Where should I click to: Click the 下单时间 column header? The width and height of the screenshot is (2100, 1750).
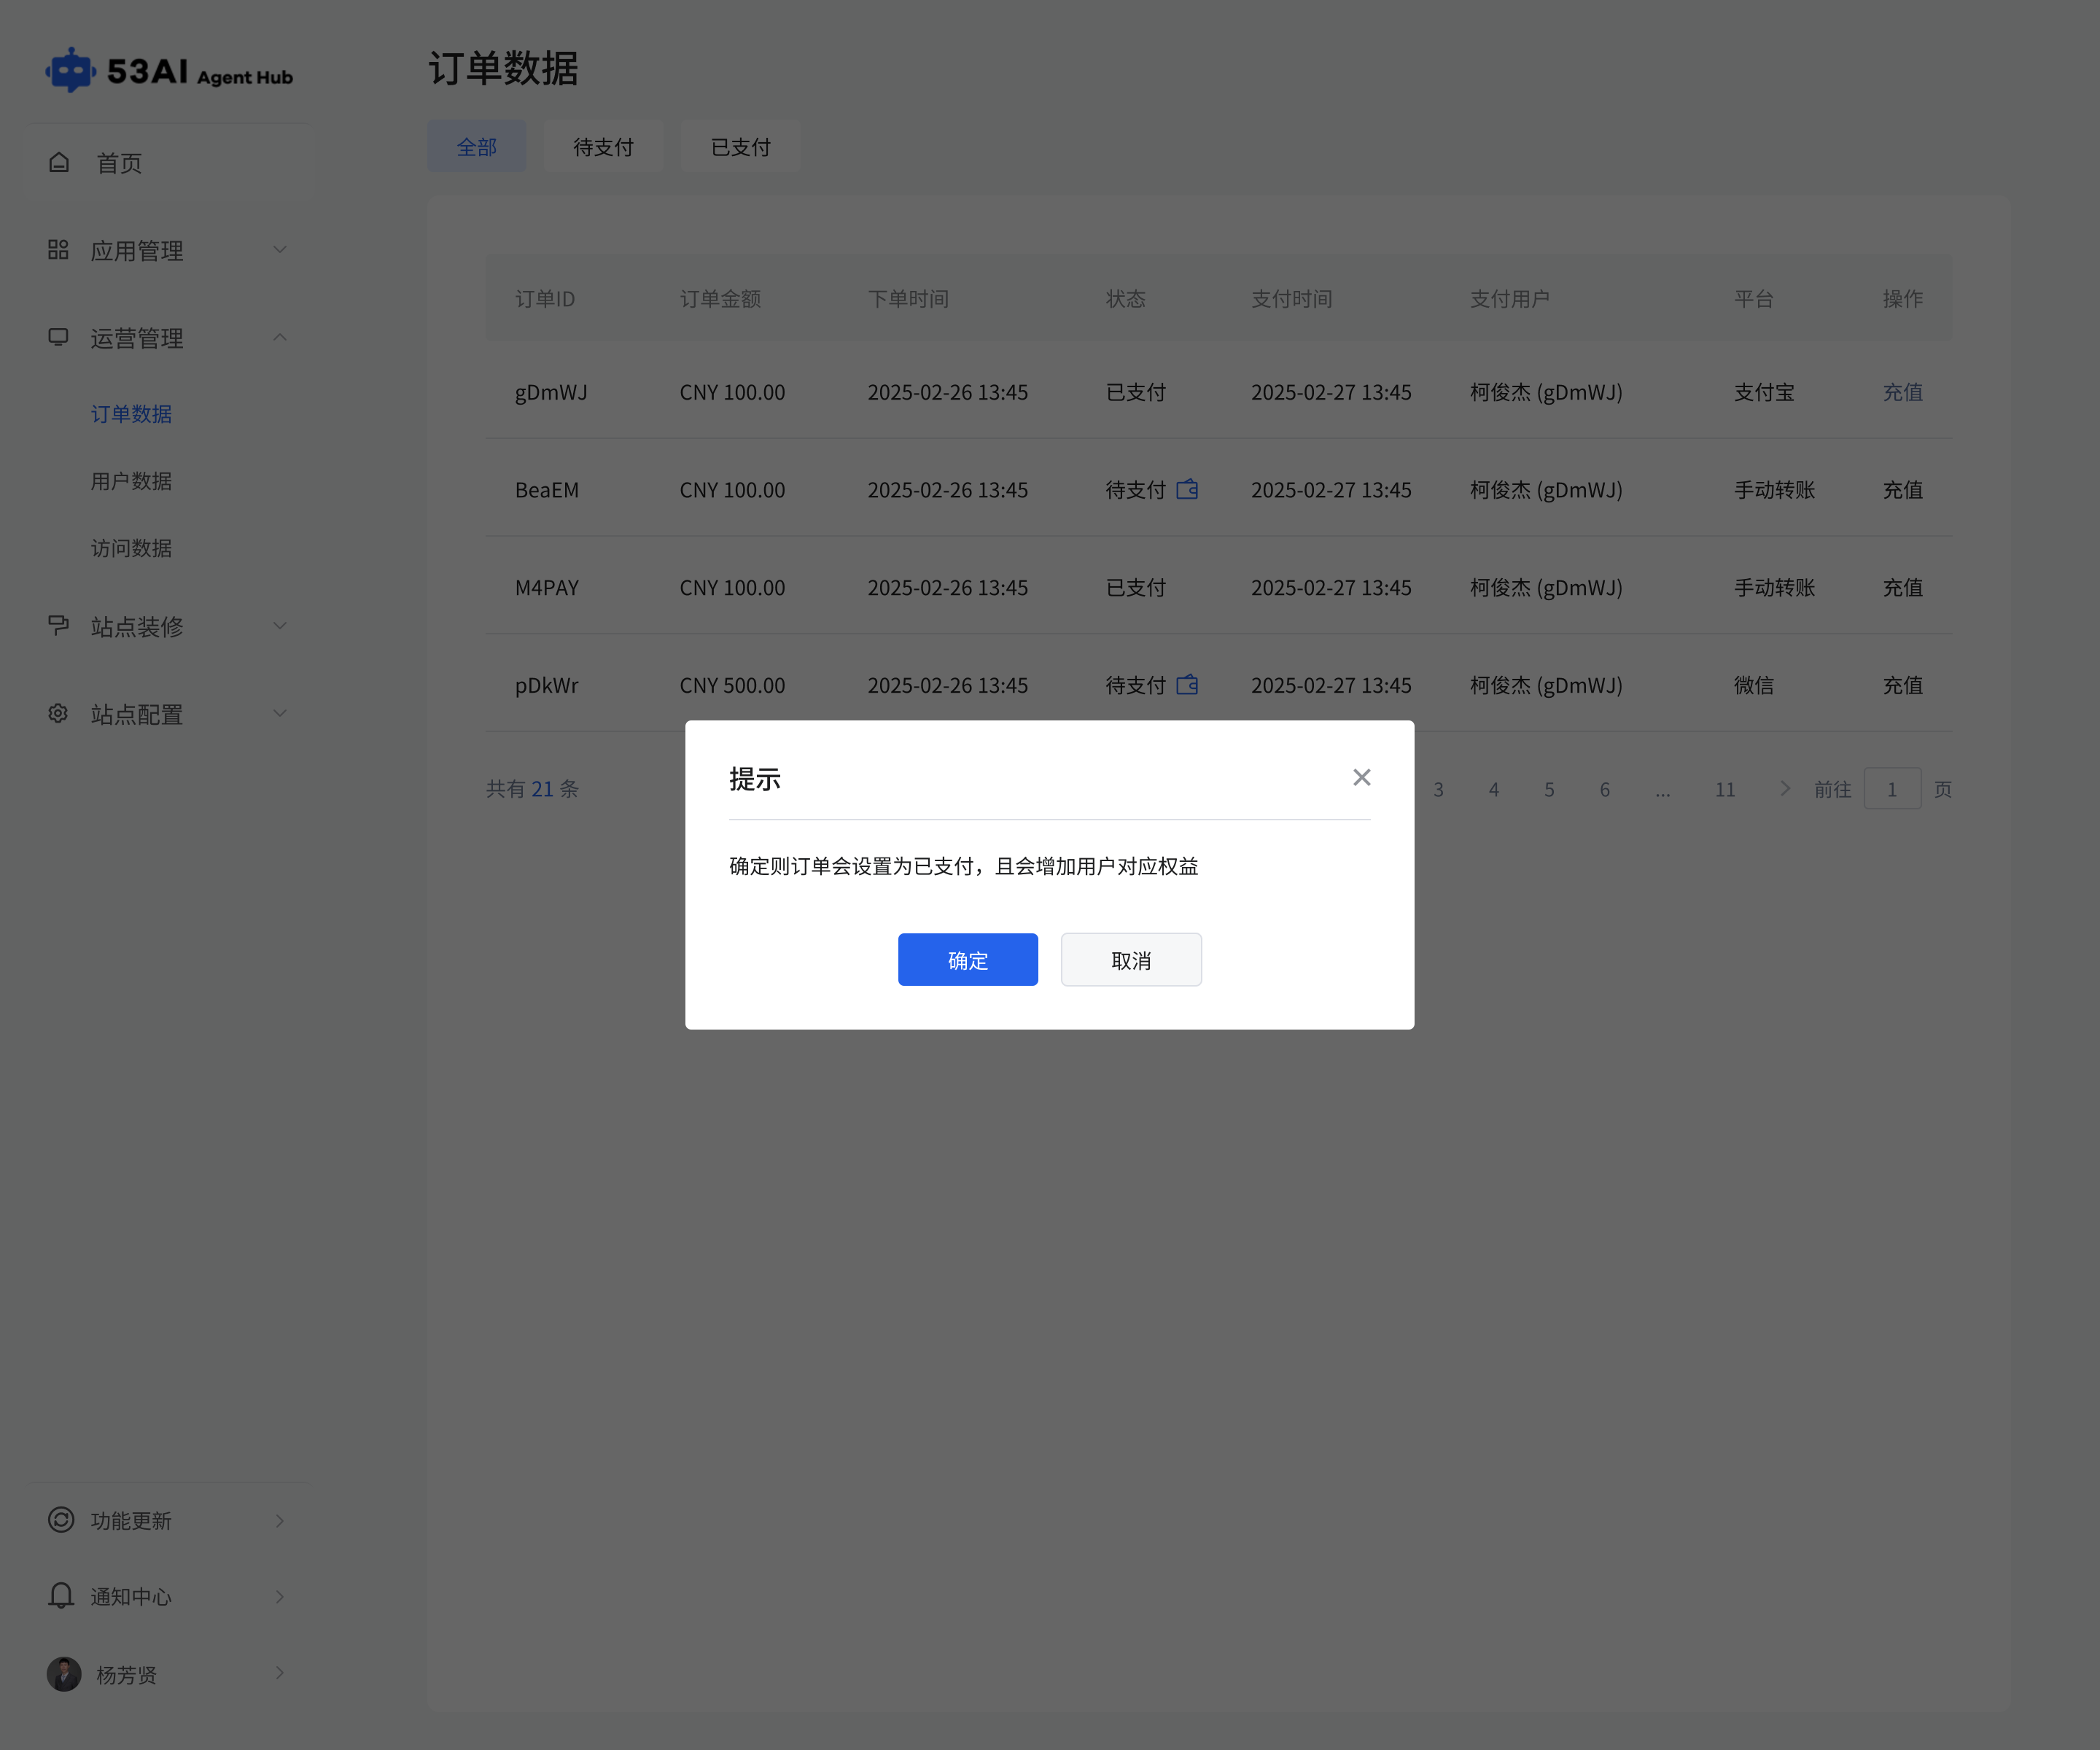[x=908, y=299]
